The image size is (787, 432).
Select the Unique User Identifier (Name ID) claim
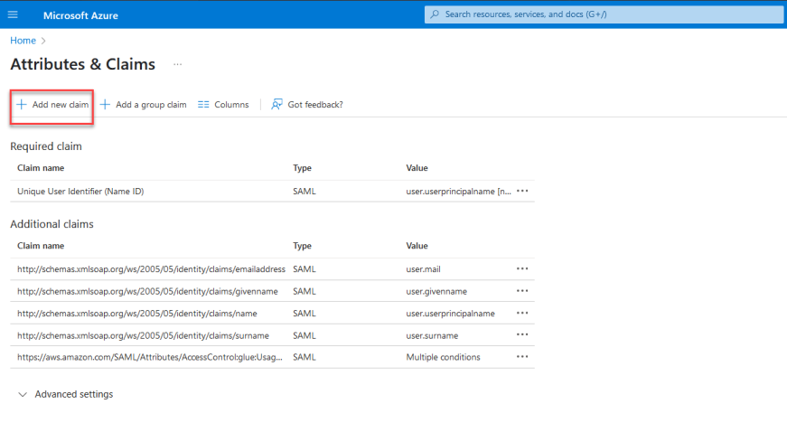coord(80,192)
